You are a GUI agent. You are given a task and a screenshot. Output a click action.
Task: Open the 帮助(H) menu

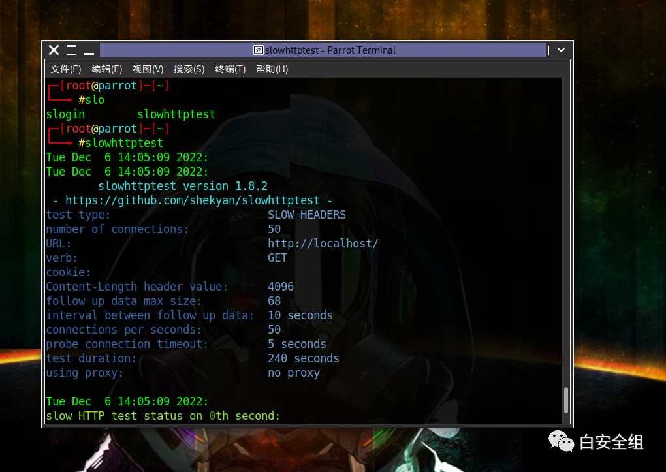point(272,69)
